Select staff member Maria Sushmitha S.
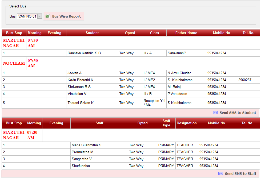Screen dimensions: 261x178 [87, 145]
